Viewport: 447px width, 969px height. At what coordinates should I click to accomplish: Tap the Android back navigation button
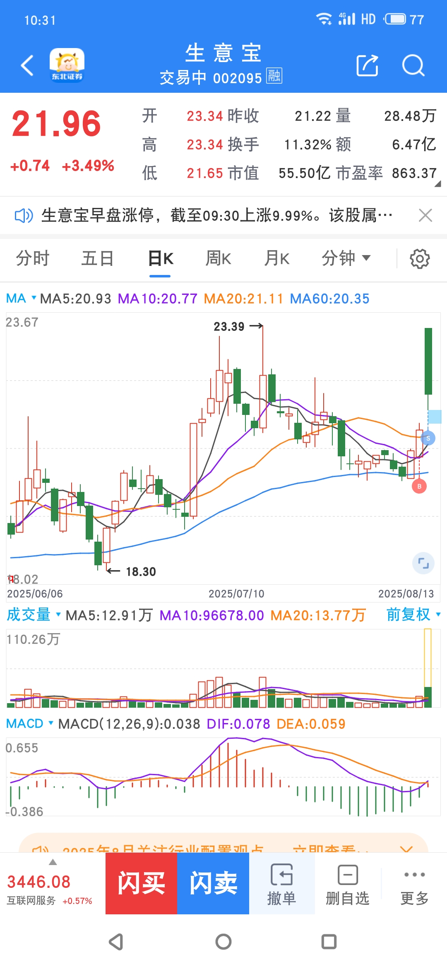pos(116,942)
